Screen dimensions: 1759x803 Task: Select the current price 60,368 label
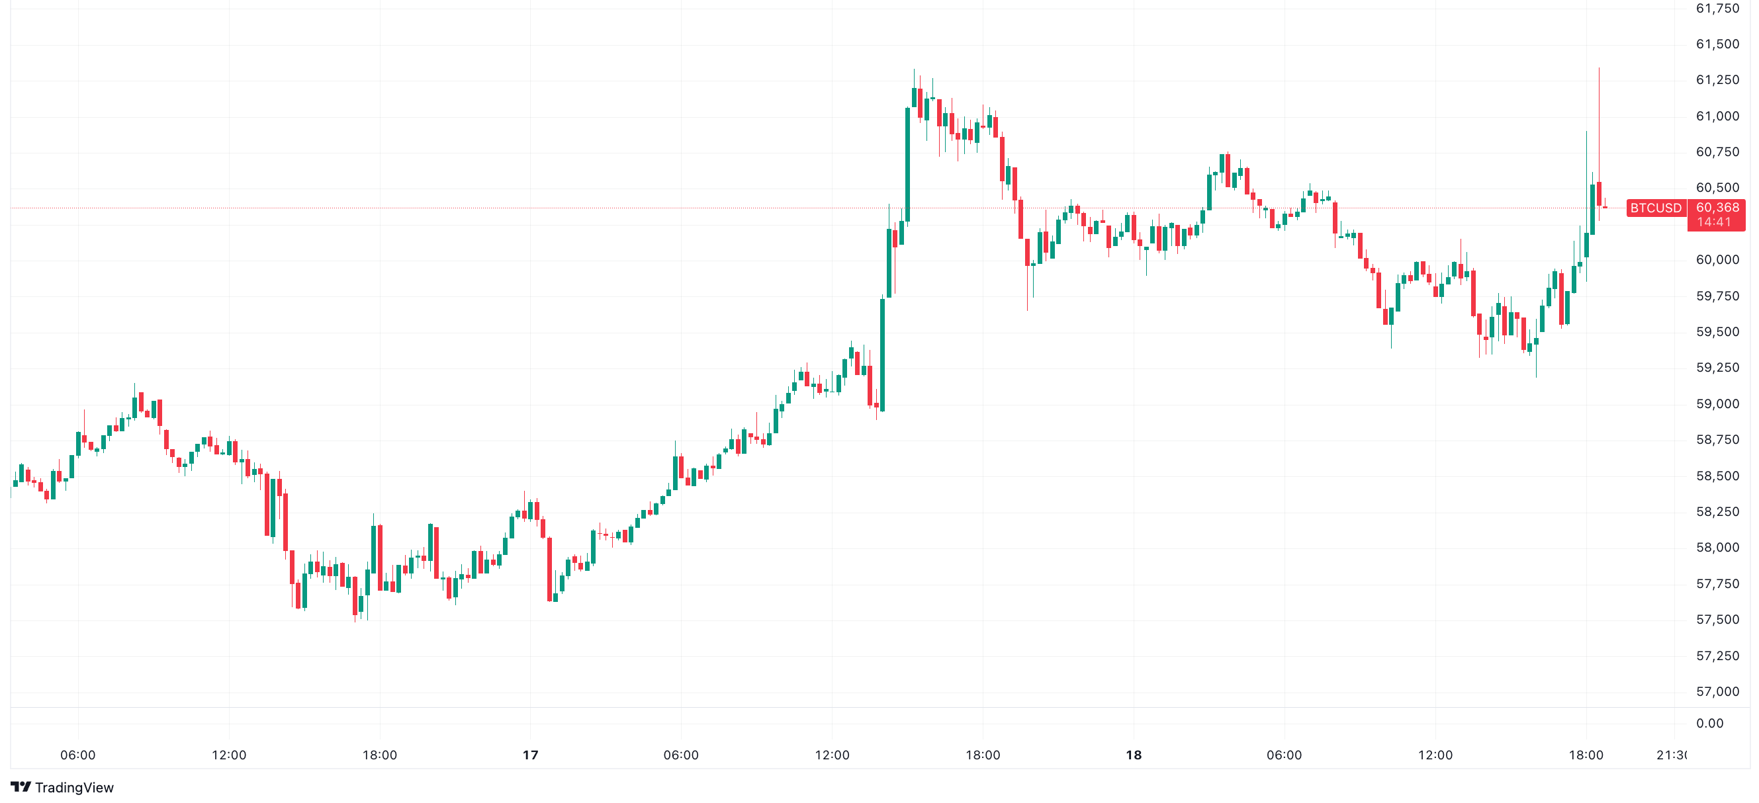pyautogui.click(x=1717, y=208)
